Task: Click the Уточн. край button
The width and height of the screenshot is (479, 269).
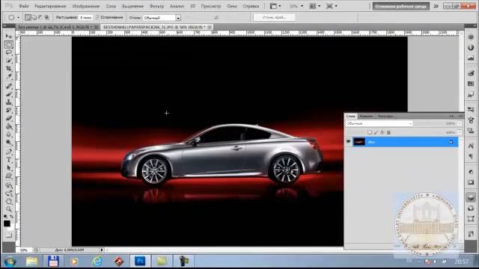Action: [275, 17]
